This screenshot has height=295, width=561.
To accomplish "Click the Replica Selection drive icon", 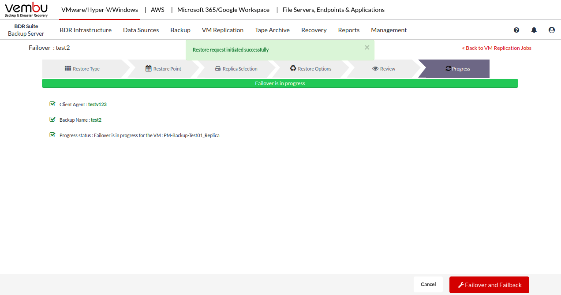I will pyautogui.click(x=218, y=69).
